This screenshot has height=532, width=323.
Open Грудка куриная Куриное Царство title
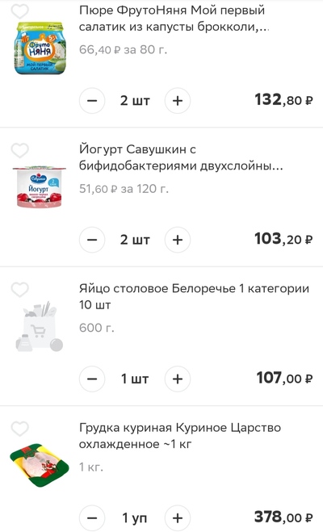[x=180, y=436]
